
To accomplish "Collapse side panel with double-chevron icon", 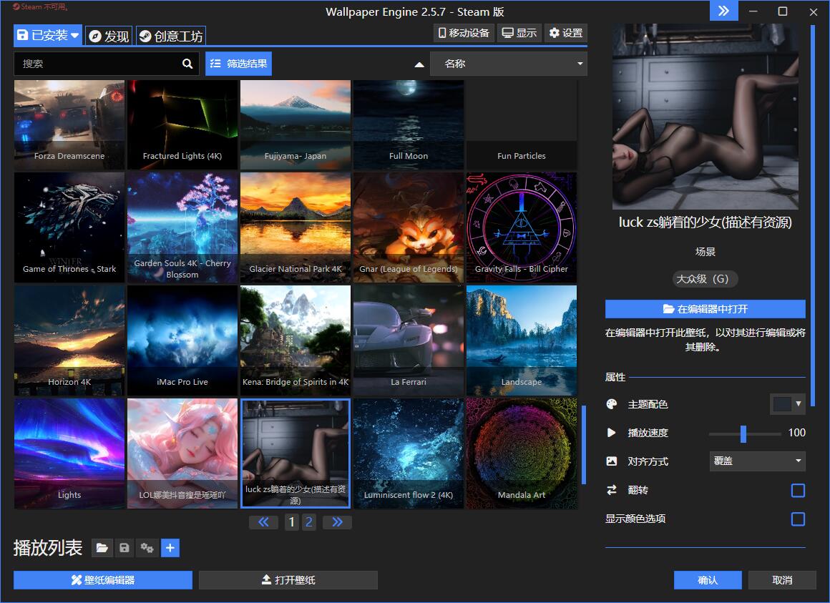I will 723,11.
